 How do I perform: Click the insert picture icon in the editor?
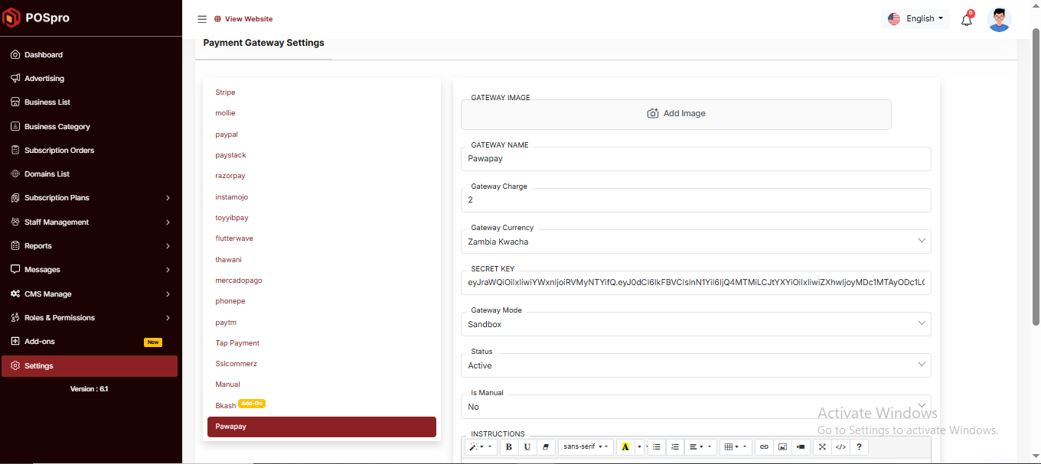[782, 447]
